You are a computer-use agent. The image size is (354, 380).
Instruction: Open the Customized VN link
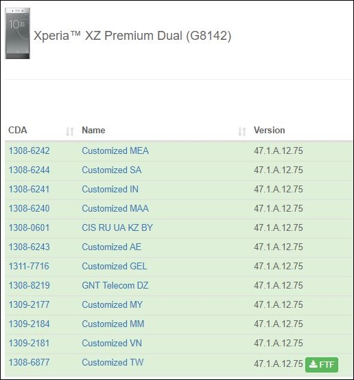coord(112,343)
